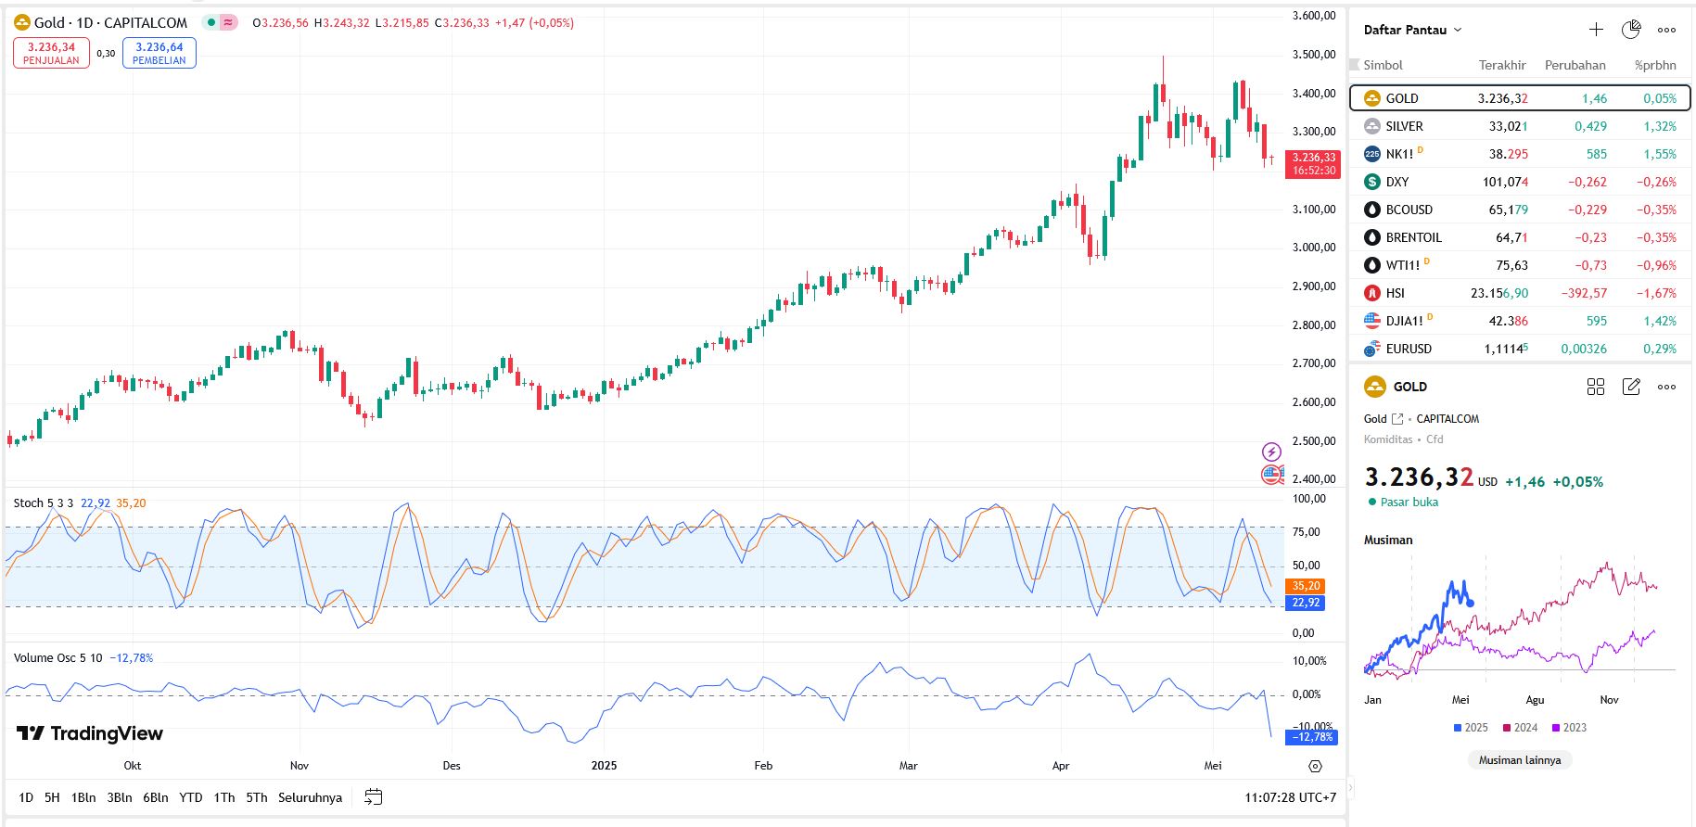Select the YTD time range
This screenshot has height=827, width=1696.
[190, 797]
